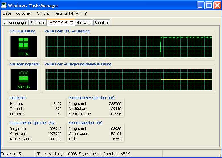Click the Kernel-Speicher (KB) heading
The height and width of the screenshot is (158, 222).
pyautogui.click(x=85, y=123)
